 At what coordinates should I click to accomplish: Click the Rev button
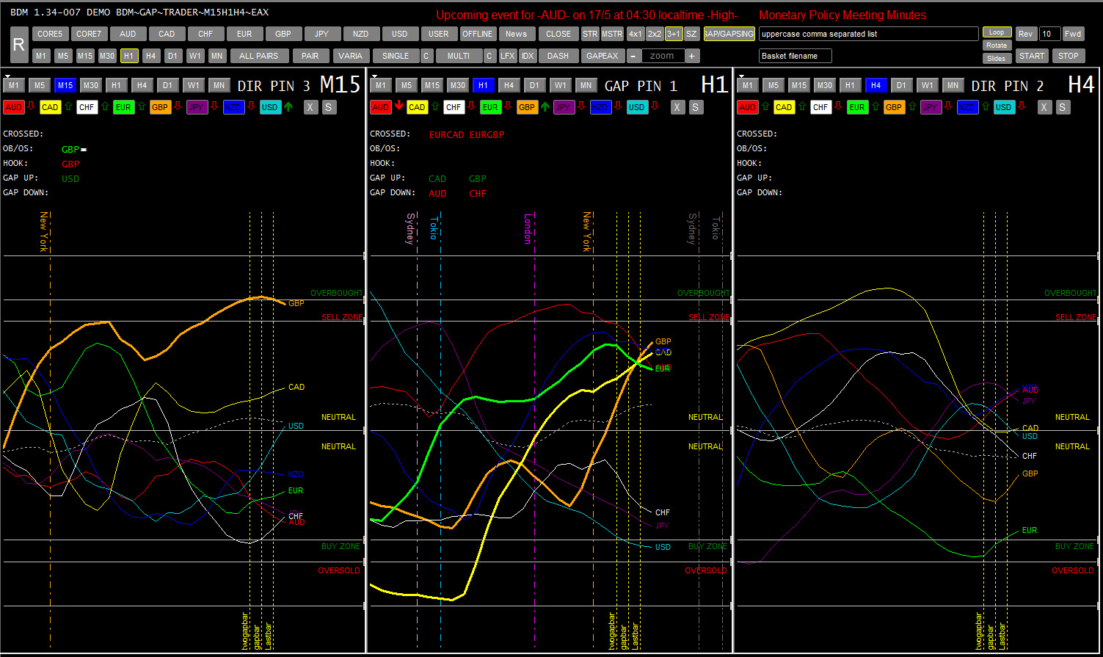pos(1026,34)
